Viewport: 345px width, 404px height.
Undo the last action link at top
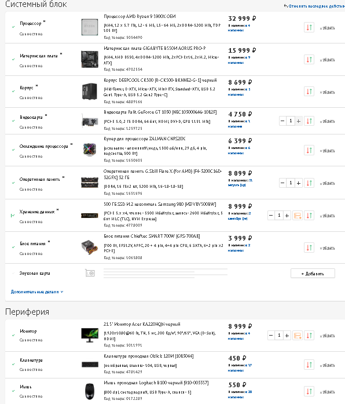pos(314,6)
